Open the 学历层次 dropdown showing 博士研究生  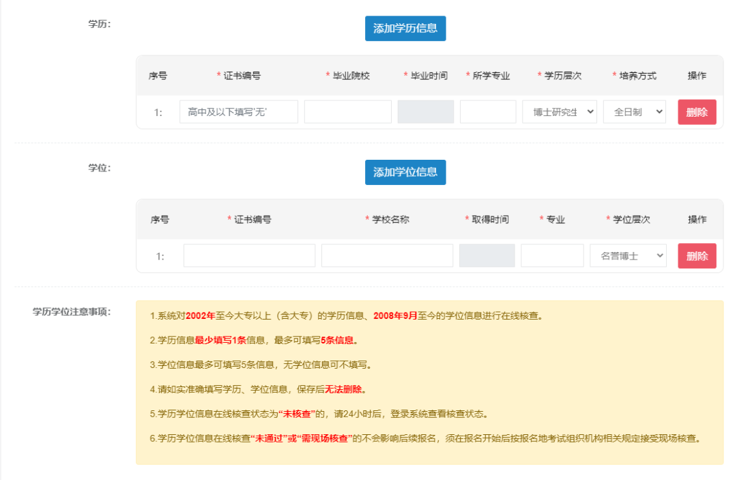[x=559, y=111]
